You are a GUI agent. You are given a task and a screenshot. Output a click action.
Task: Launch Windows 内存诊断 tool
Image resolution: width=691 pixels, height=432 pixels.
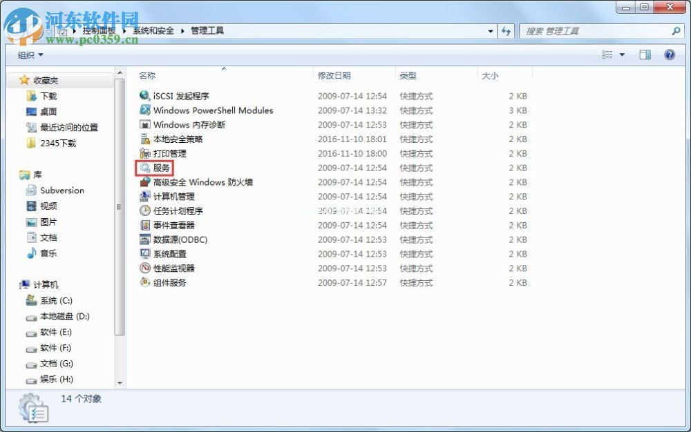[x=191, y=125]
